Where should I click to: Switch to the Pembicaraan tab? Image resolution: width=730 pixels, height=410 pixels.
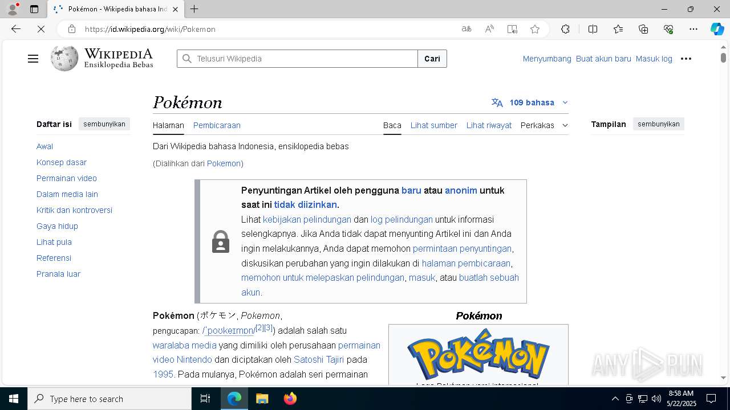pyautogui.click(x=217, y=125)
